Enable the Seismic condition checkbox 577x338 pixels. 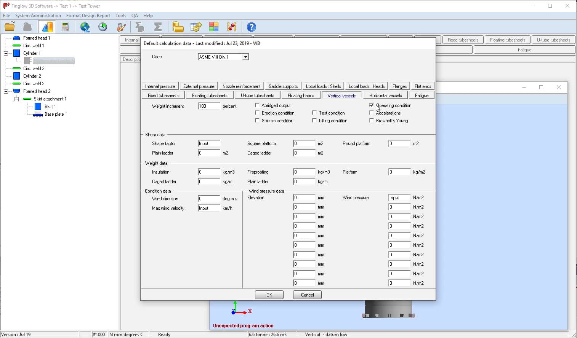257,121
